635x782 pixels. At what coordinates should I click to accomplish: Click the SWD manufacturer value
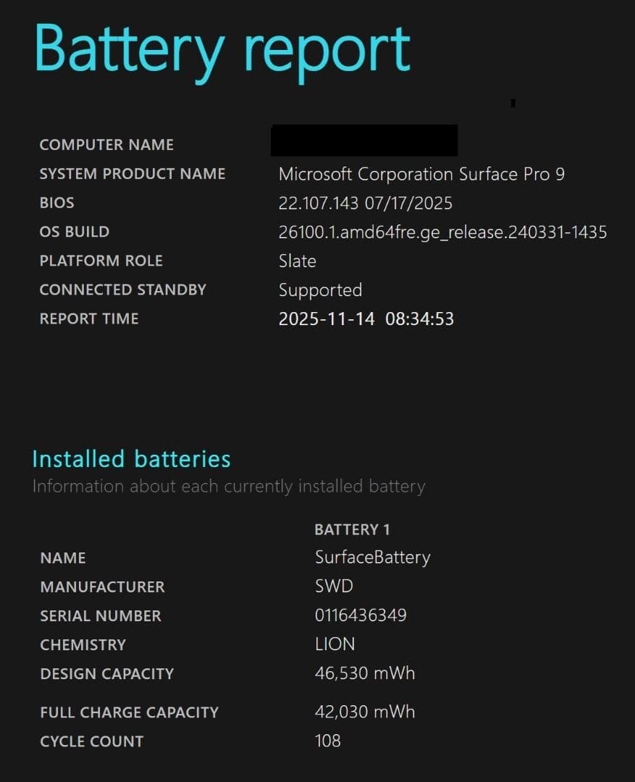(334, 586)
